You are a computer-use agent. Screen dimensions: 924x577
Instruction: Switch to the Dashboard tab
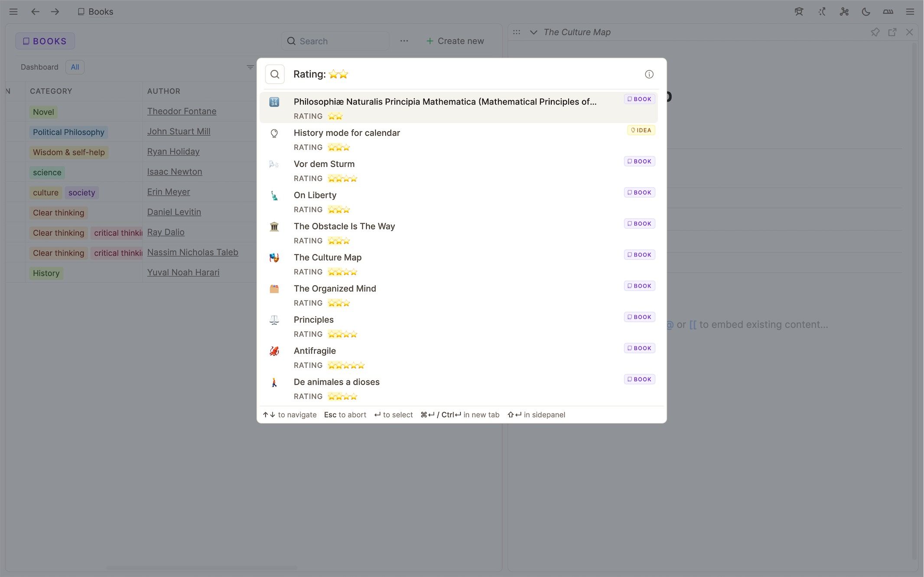(x=39, y=67)
